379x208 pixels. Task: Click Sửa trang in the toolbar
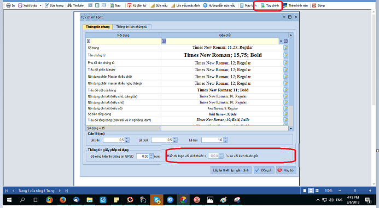click(54, 5)
